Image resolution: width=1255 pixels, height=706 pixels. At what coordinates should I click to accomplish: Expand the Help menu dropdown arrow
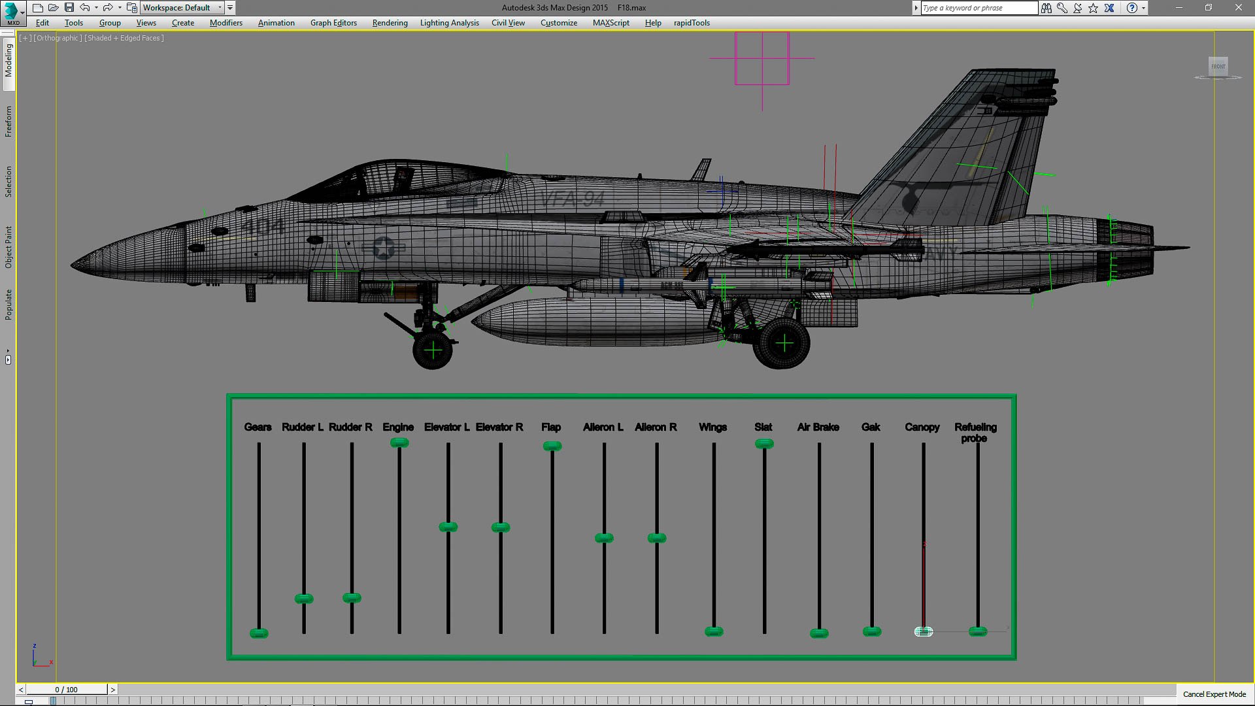[x=1143, y=8]
